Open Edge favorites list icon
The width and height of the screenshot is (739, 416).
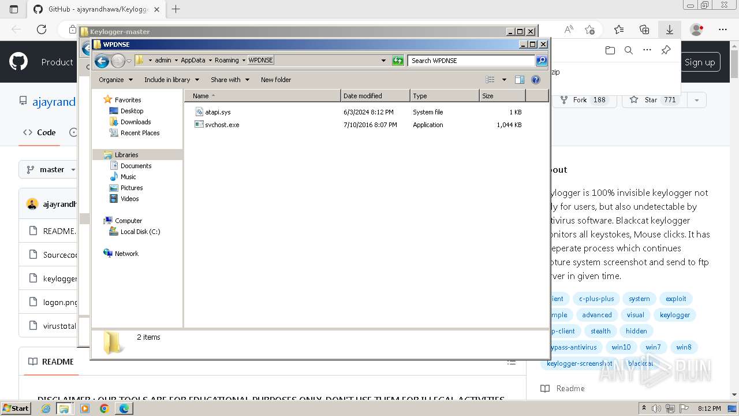click(619, 29)
